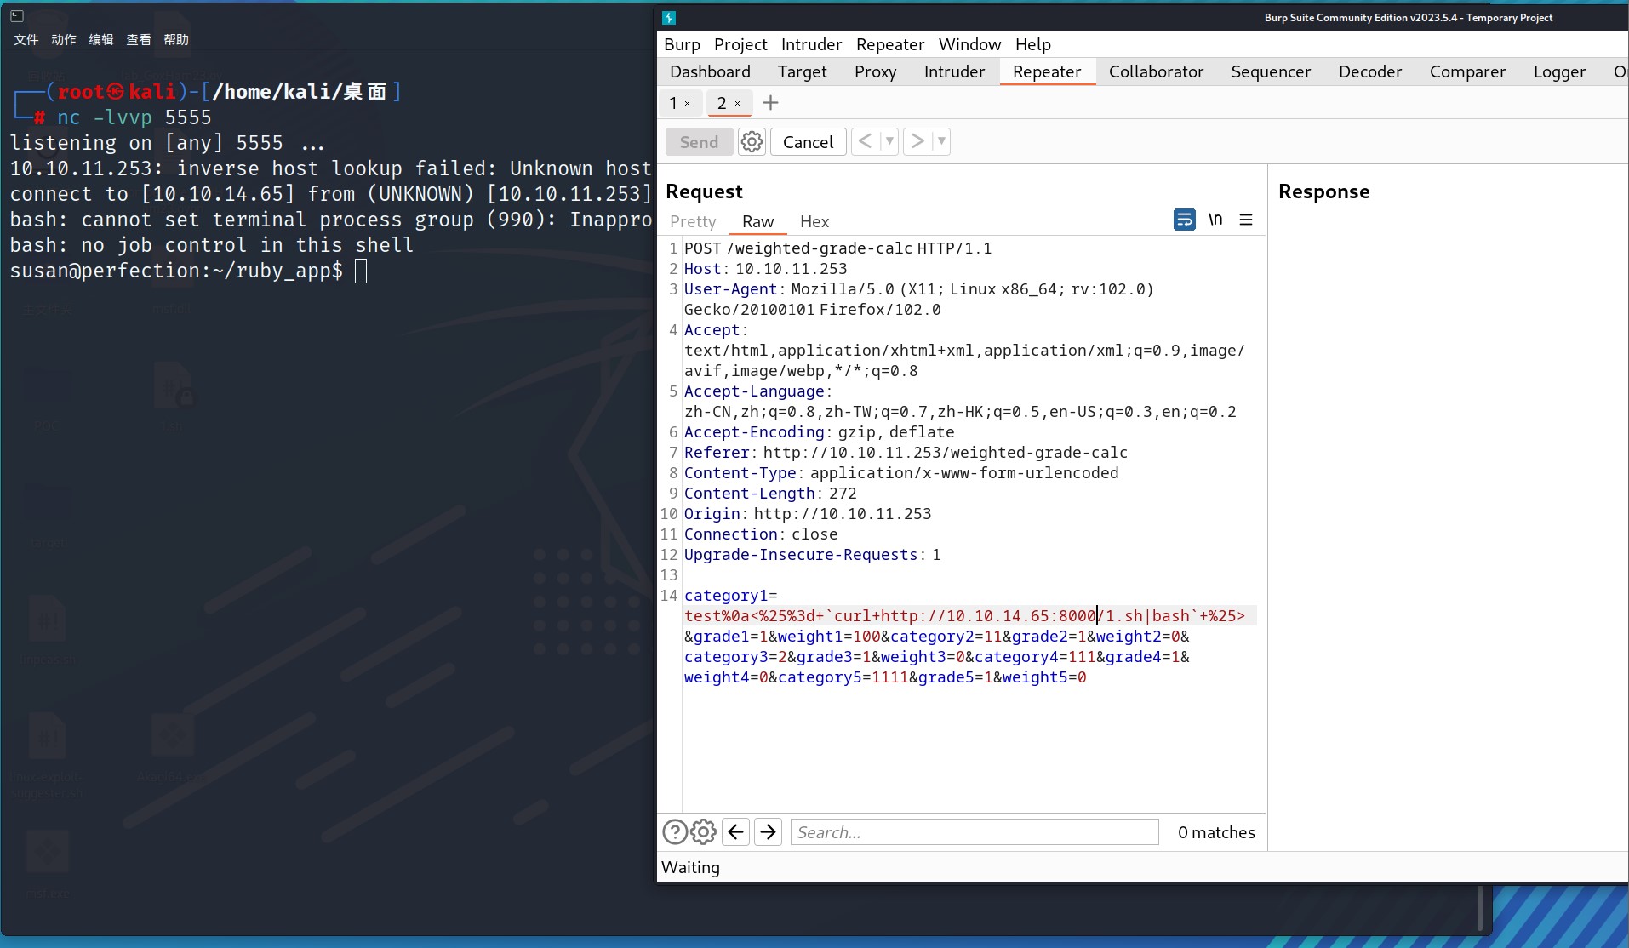The width and height of the screenshot is (1629, 948).
Task: Click the Host header line
Action: coord(765,269)
